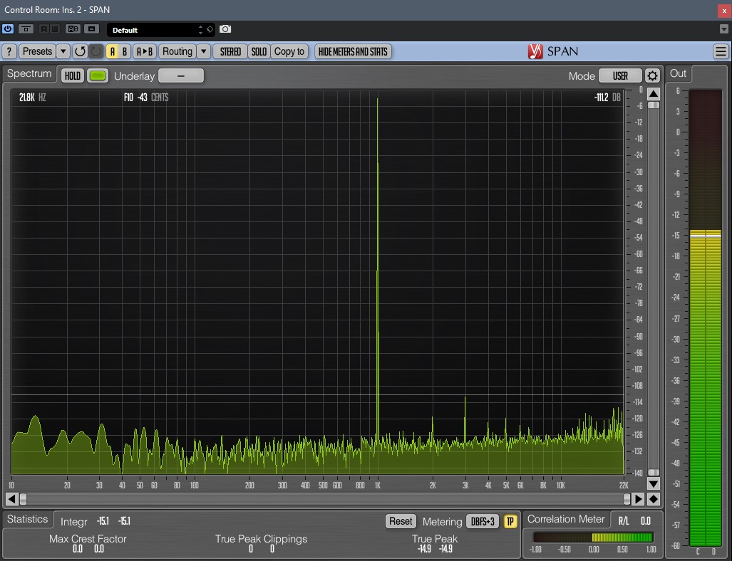This screenshot has height=561, width=732.
Task: Click the Max Crest Factor label
Action: click(x=88, y=539)
